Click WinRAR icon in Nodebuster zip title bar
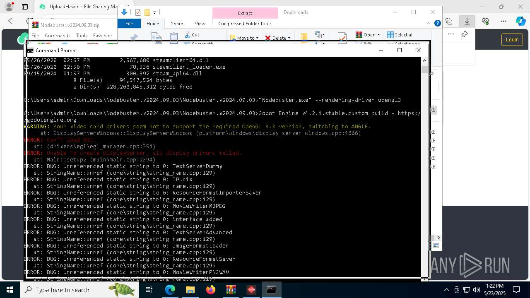Screen dimensions: 530x298 click(x=35, y=25)
